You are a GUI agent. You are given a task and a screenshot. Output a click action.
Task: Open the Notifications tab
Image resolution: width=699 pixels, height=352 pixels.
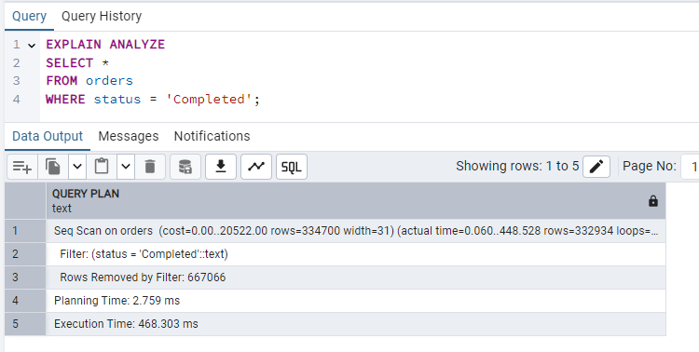[x=212, y=136]
